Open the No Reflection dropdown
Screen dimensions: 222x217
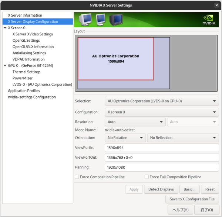tap(183, 138)
